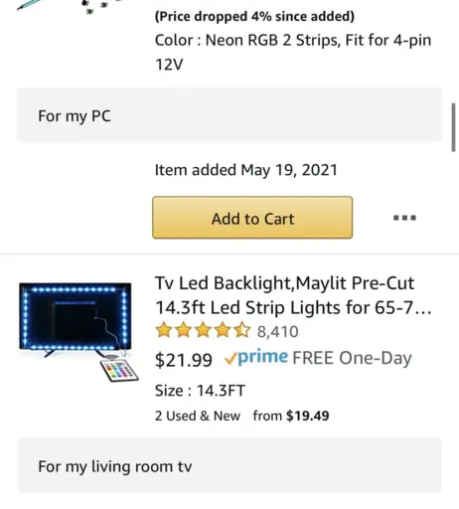This screenshot has height=509, width=459.
Task: Grab the vertical scrollbar on the right edge
Action: [453, 127]
